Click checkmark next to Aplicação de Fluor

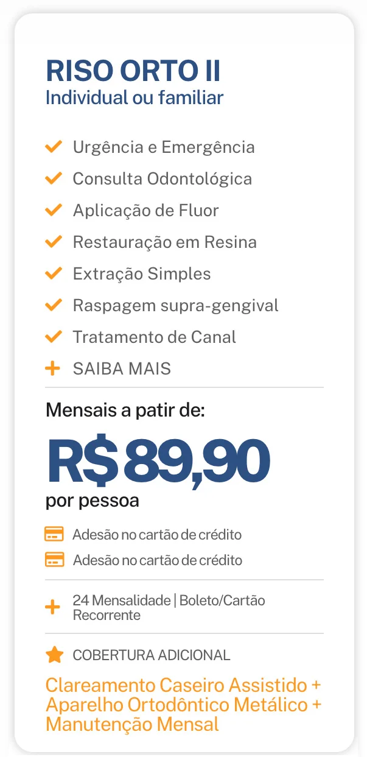(x=54, y=210)
